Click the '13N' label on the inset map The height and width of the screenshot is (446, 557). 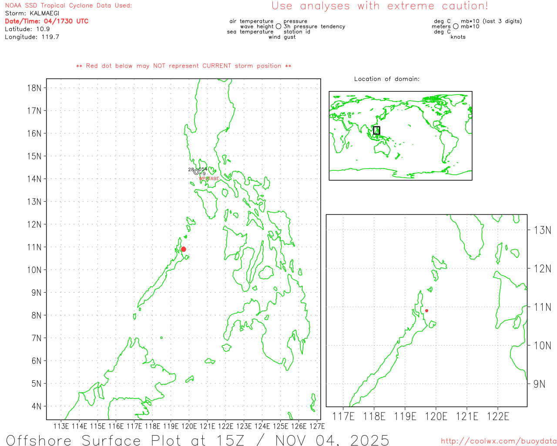tap(542, 230)
